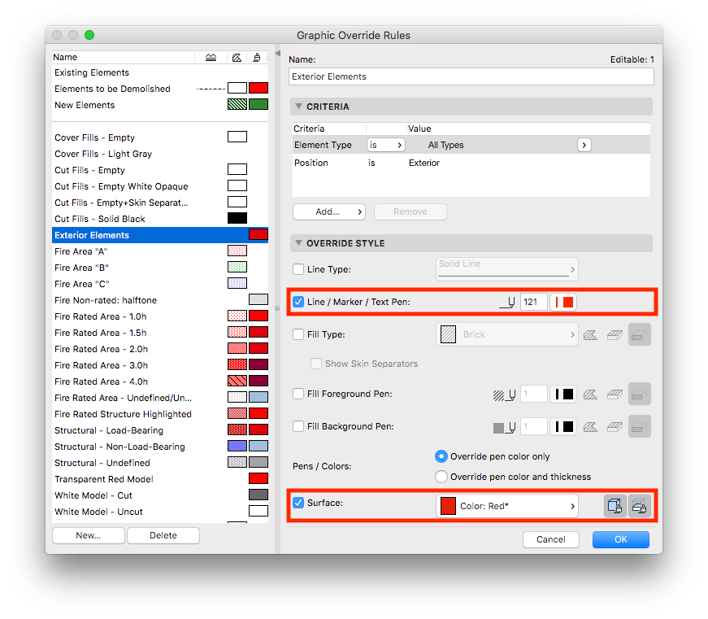Image resolution: width=708 pixels, height=619 pixels.
Task: Click Fill Foreground Pen hatch pen icon
Action: 504,395
